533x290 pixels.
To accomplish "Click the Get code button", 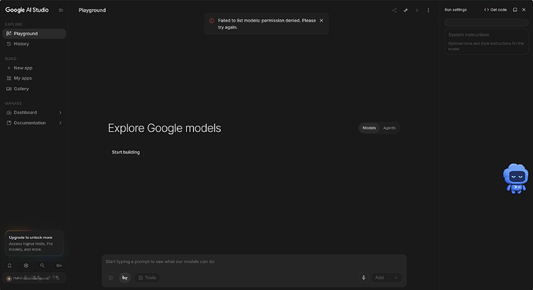I will coord(495,10).
